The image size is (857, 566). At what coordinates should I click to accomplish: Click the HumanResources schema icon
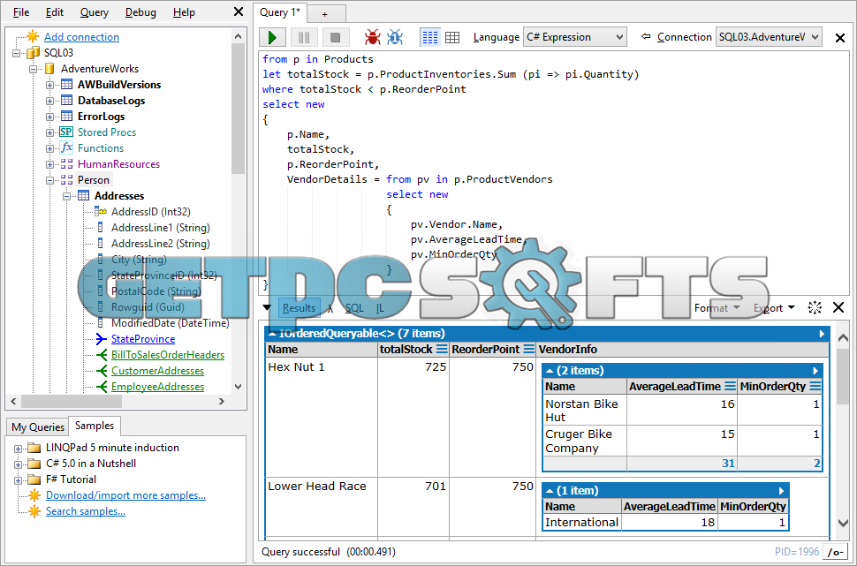click(66, 164)
